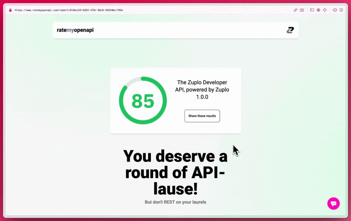Open the Zuplo logo in the header
The image size is (351, 221).
point(290,30)
